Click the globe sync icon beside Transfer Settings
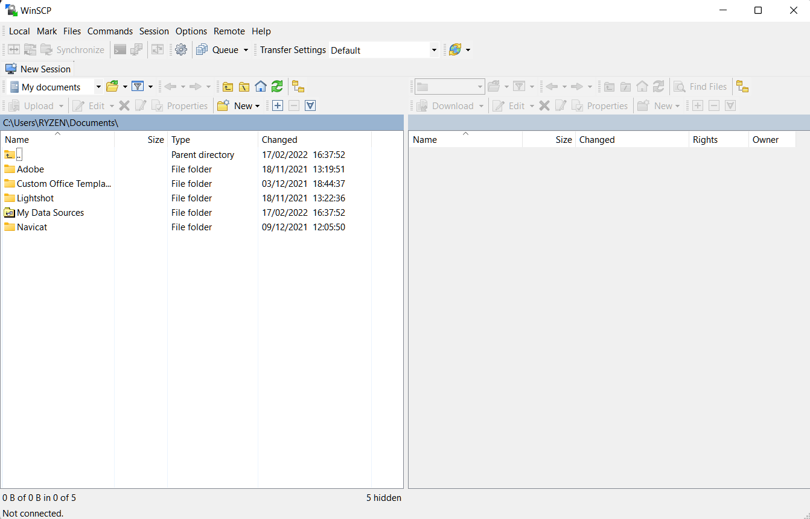 (455, 50)
